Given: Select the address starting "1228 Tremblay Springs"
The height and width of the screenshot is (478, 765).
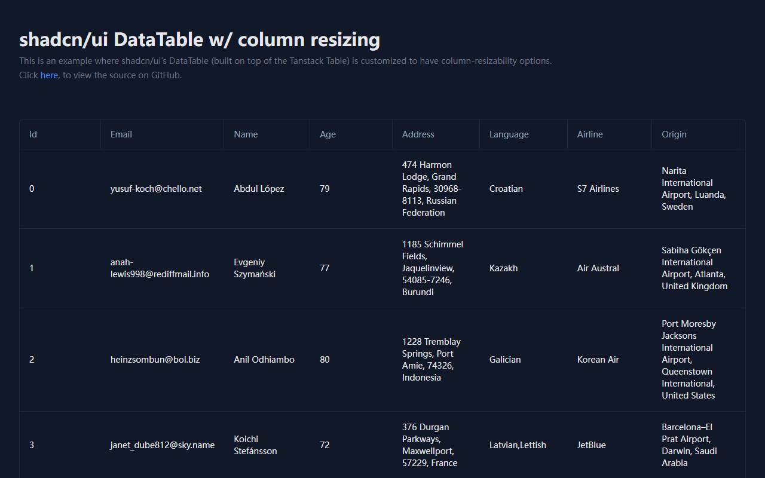Looking at the screenshot, I should click(432, 360).
